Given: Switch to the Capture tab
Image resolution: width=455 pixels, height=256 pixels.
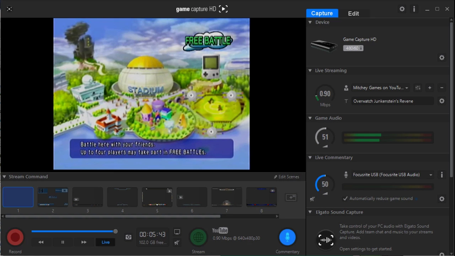Looking at the screenshot, I should [322, 13].
